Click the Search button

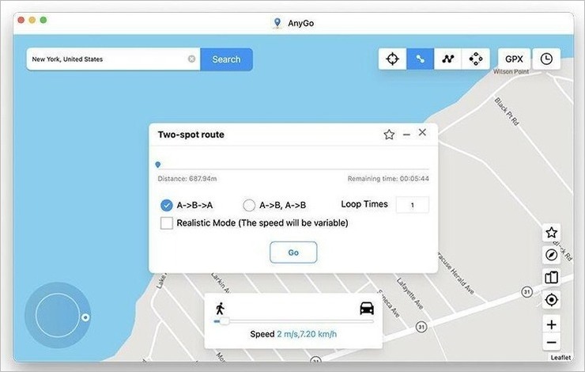[226, 59]
